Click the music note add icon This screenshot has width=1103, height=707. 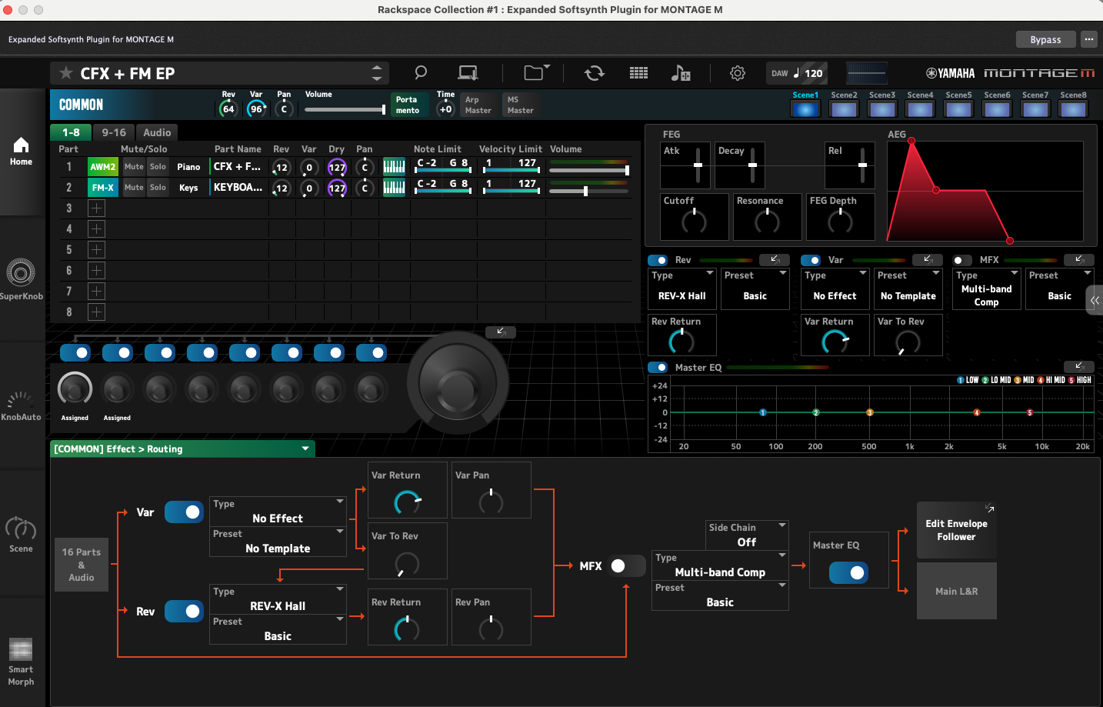680,73
